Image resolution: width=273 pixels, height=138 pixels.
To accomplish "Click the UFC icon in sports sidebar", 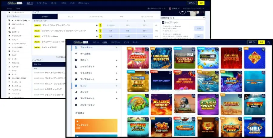I will tap(9, 28).
